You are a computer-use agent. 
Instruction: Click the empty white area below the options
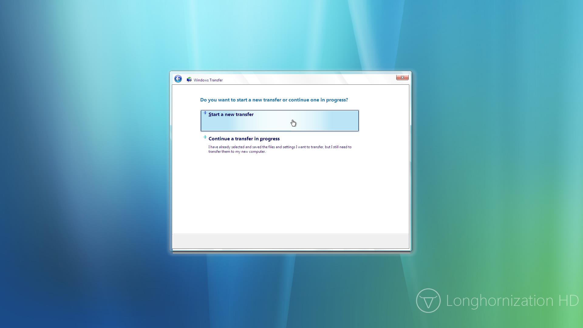(x=290, y=194)
